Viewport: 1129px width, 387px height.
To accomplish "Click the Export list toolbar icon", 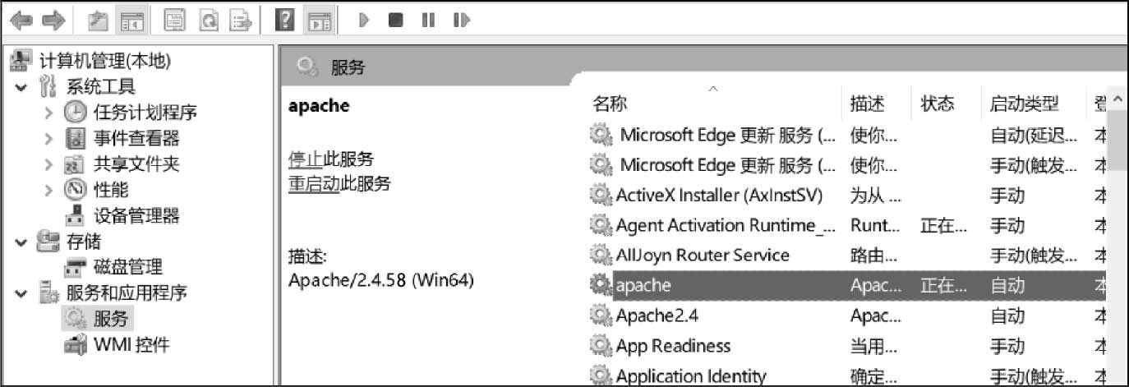I will pyautogui.click(x=240, y=21).
